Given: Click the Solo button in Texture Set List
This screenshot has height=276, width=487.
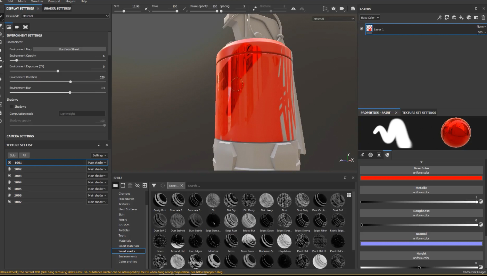Looking at the screenshot, I should point(13,155).
